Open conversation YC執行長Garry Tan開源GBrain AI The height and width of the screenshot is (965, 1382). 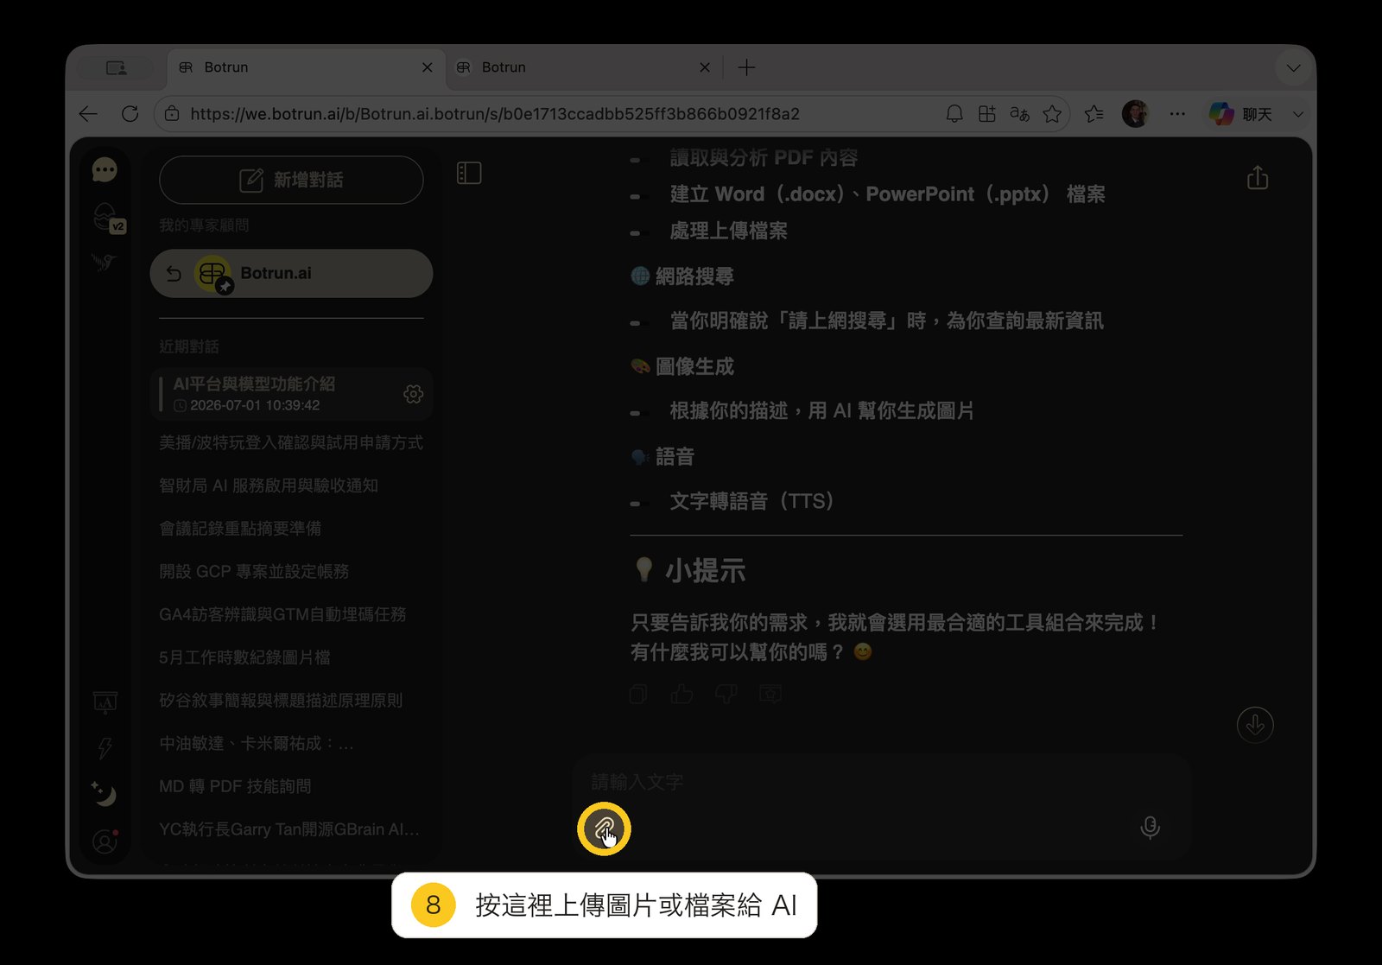[289, 829]
